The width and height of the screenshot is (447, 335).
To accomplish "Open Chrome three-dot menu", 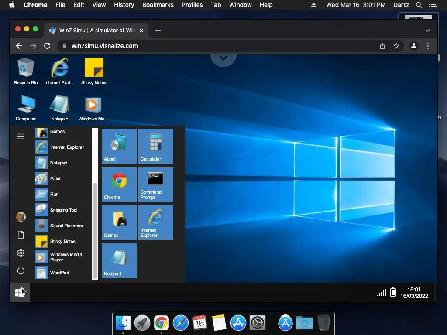I will click(x=428, y=46).
